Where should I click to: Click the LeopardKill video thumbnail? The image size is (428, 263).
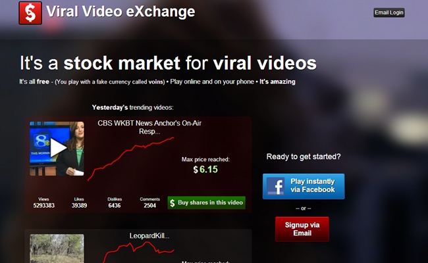coord(57,249)
